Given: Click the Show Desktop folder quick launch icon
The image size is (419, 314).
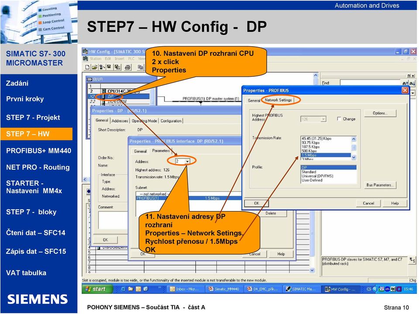Looking at the screenshot, I should pos(131,289).
